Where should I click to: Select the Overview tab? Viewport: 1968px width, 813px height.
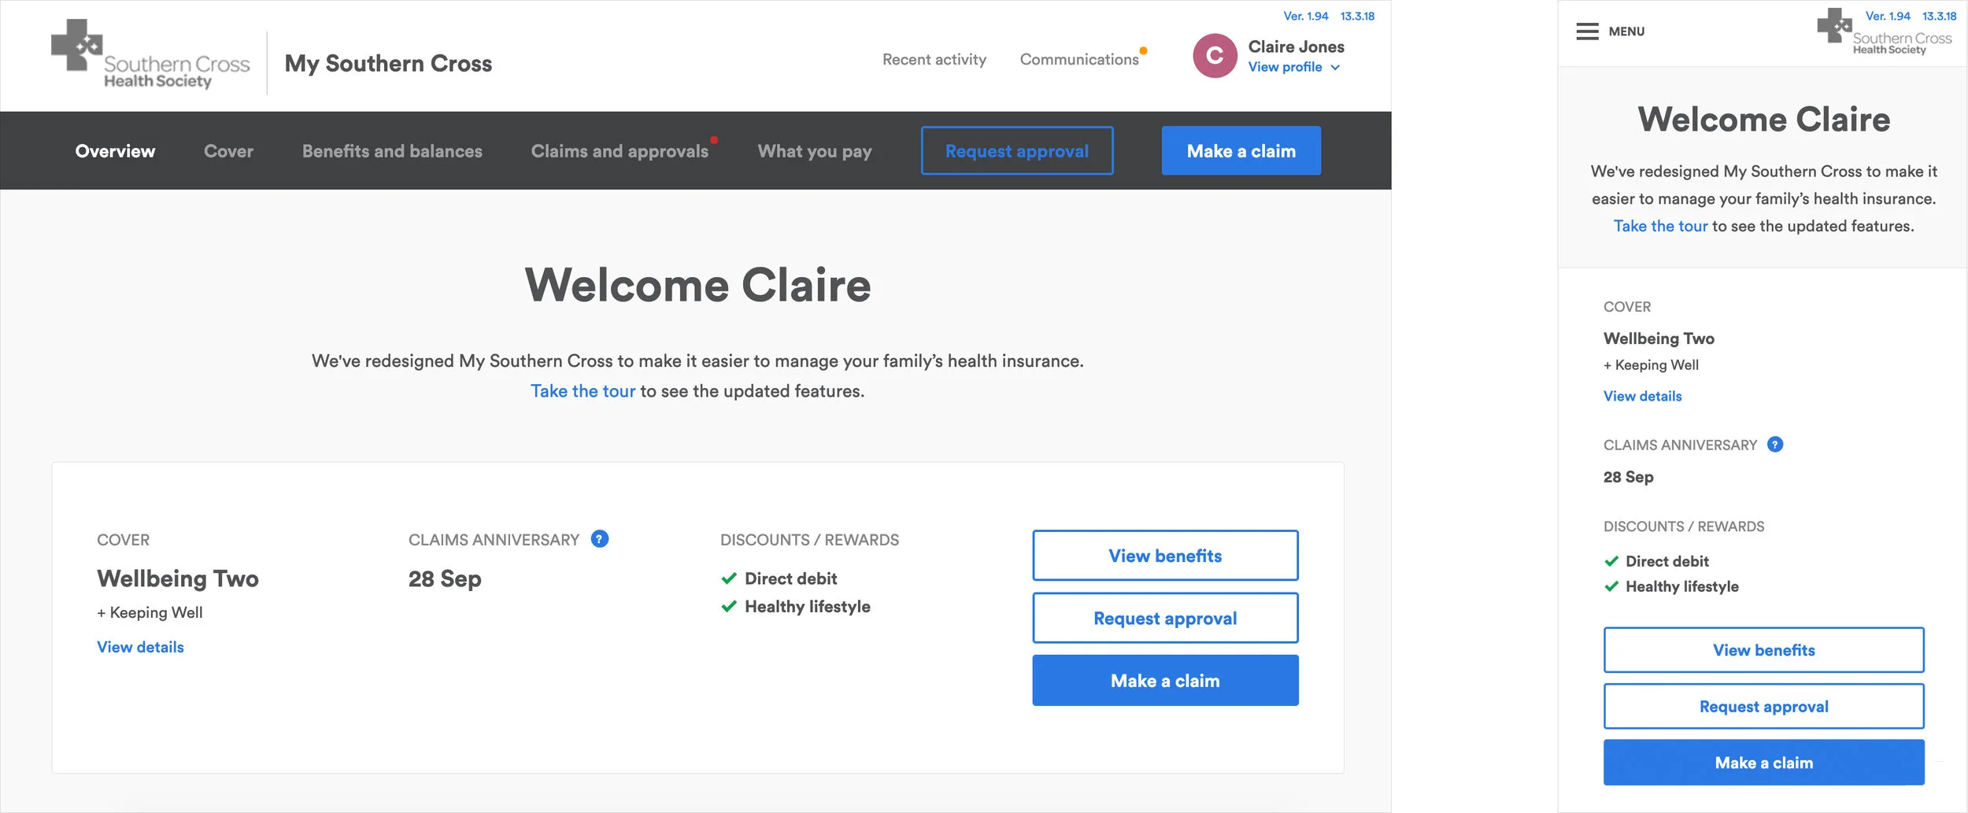tap(115, 151)
